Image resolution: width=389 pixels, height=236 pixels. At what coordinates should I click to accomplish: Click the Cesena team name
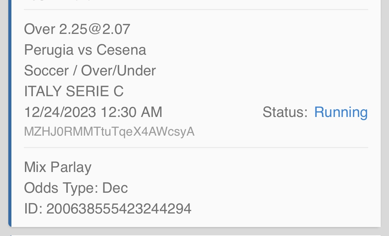pos(121,50)
